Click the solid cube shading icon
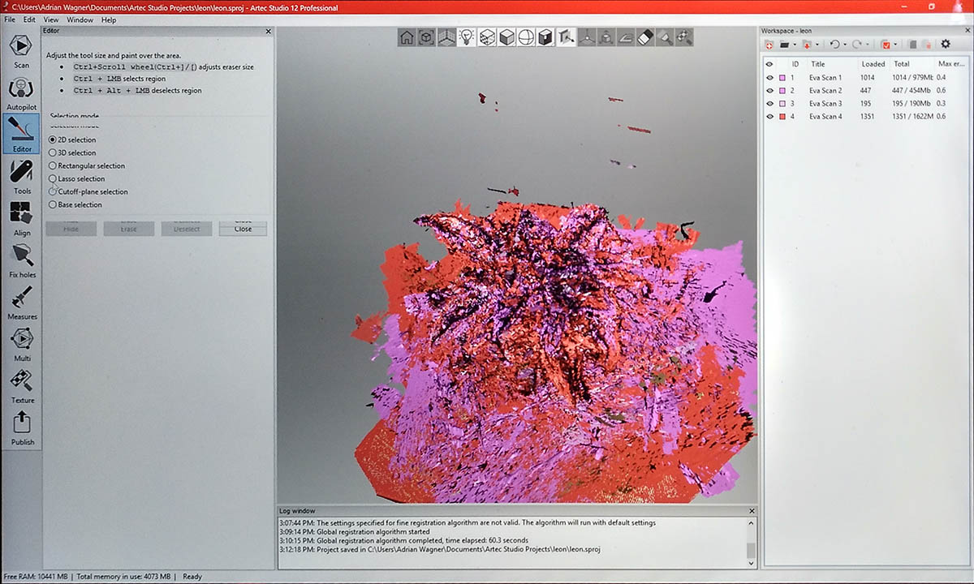This screenshot has height=584, width=974. point(506,37)
